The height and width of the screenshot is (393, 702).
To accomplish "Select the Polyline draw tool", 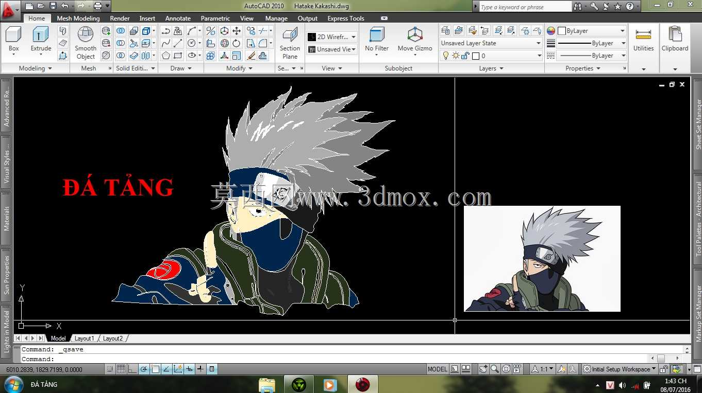I will coord(166,31).
